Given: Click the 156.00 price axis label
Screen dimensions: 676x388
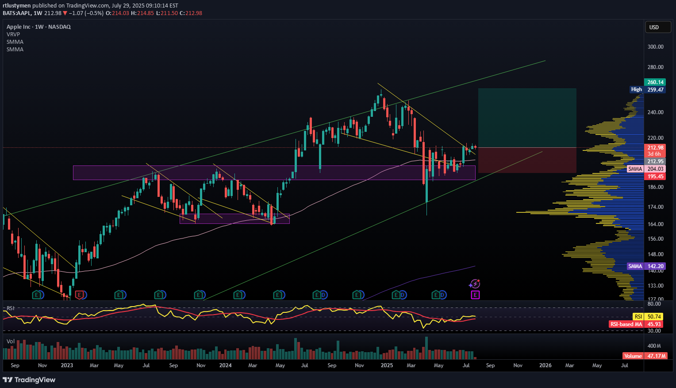Looking at the screenshot, I should [x=655, y=239].
